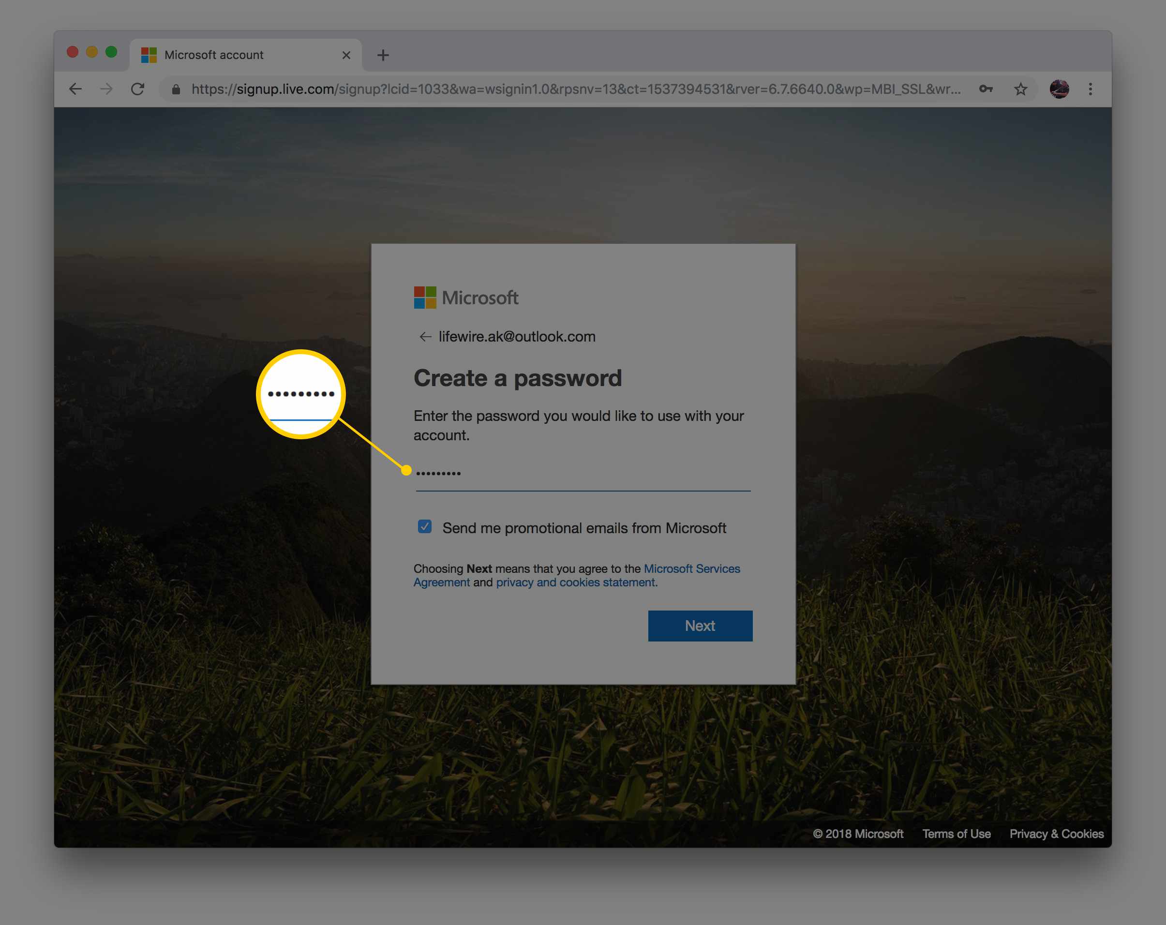Image resolution: width=1166 pixels, height=925 pixels.
Task: Open a new browser tab
Action: (x=383, y=55)
